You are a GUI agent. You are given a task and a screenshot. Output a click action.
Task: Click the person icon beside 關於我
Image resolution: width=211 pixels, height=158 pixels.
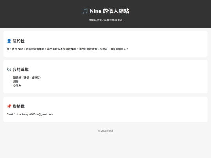pyautogui.click(x=9, y=41)
